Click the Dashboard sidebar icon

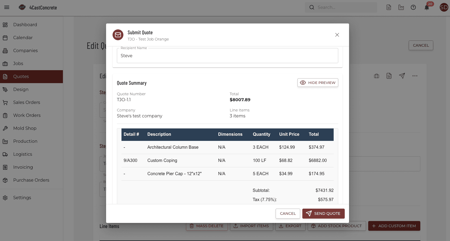point(5,25)
